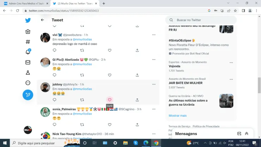Switch to Admin Cms Para Medios tab

pos(25,3)
